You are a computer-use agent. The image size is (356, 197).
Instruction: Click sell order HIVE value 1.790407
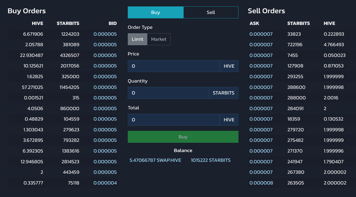(x=334, y=162)
